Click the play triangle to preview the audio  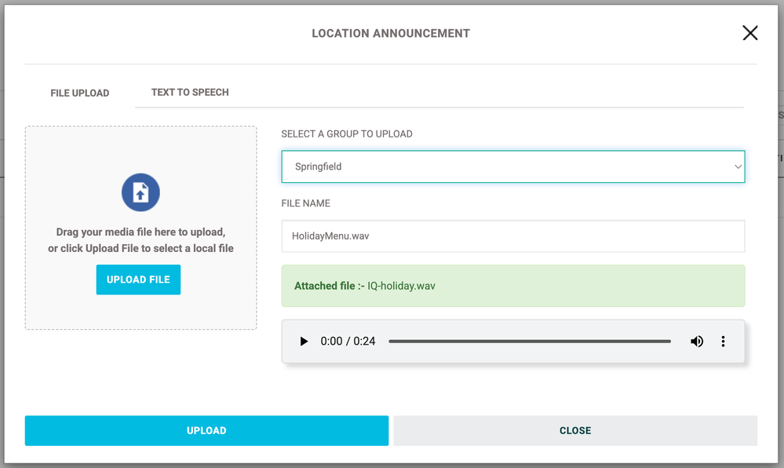[x=304, y=341]
